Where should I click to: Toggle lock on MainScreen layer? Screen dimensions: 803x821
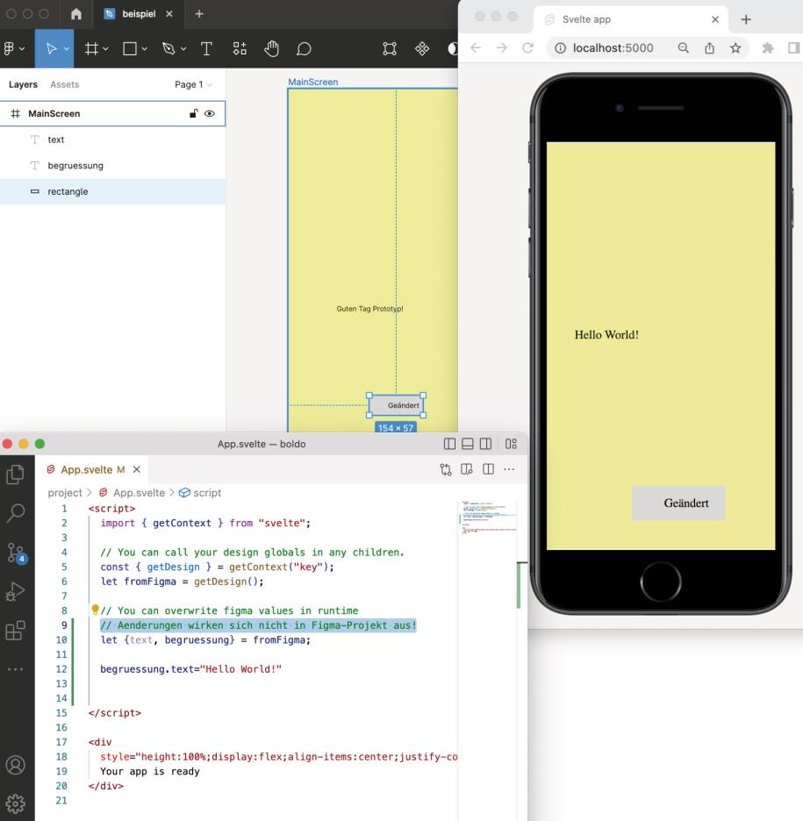(x=193, y=114)
